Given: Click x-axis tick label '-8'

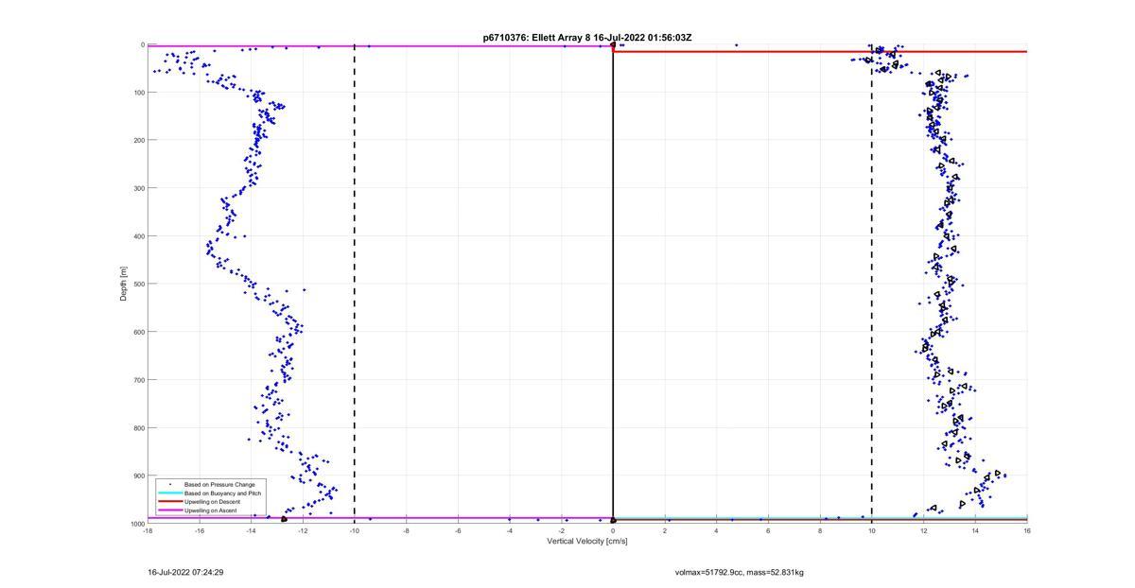Looking at the screenshot, I should tap(407, 530).
